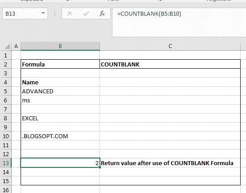
Task: Open Insert Function fx dialog
Action: click(x=102, y=13)
